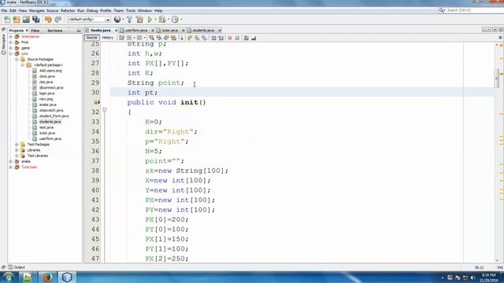The height and width of the screenshot is (283, 504).
Task: Open the Windows Start menu
Action: [x=8, y=277]
